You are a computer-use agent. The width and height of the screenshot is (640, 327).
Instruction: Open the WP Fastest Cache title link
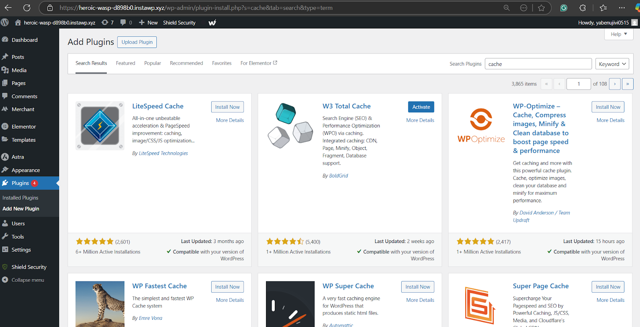(x=160, y=286)
